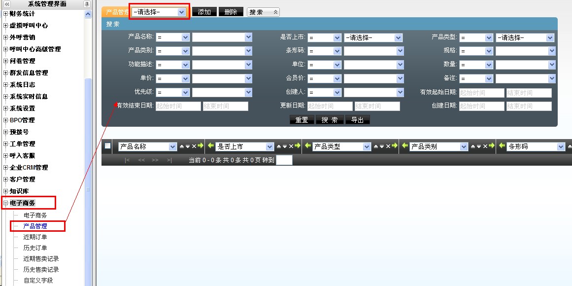
Task: Open the 请选择 dropdown next to 产品管理
Action: click(x=159, y=12)
